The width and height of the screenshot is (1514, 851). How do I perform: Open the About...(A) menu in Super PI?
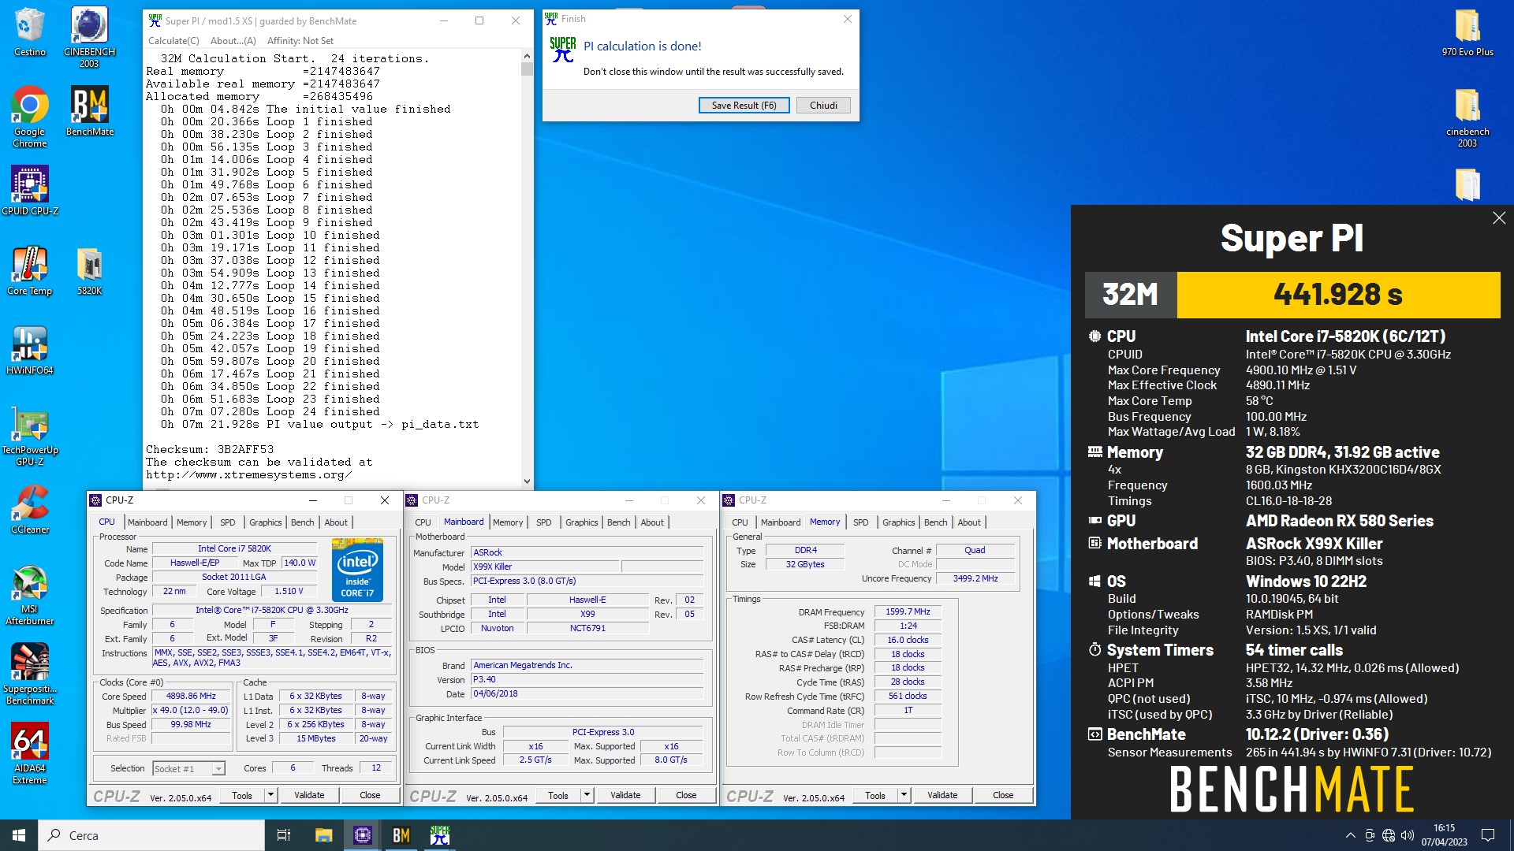[233, 41]
